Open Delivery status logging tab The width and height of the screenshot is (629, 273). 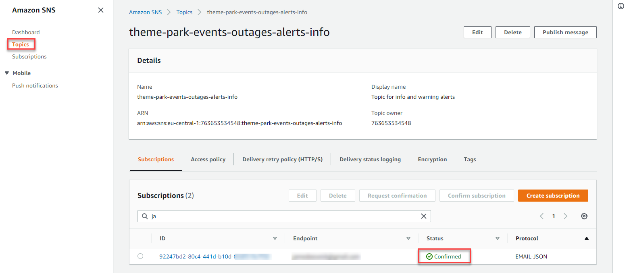pyautogui.click(x=370, y=159)
